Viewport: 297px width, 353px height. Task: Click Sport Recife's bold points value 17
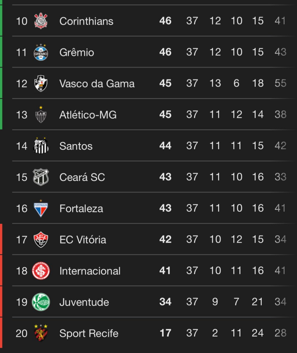165,333
